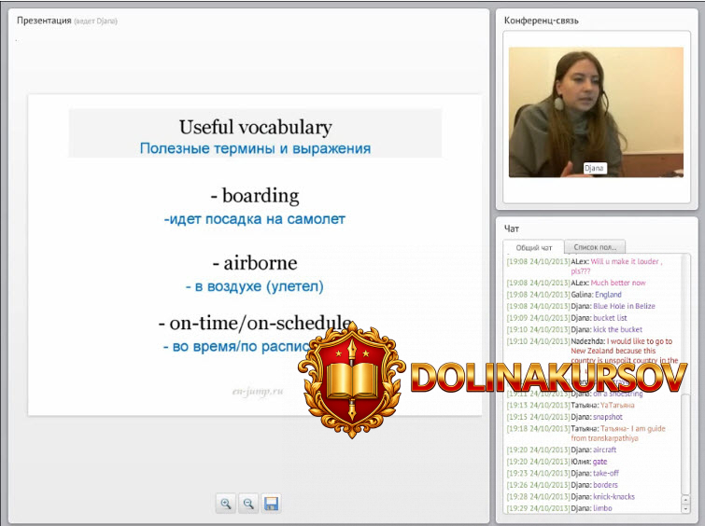Open the Список пол... tab
This screenshot has height=526, width=705.
point(594,247)
